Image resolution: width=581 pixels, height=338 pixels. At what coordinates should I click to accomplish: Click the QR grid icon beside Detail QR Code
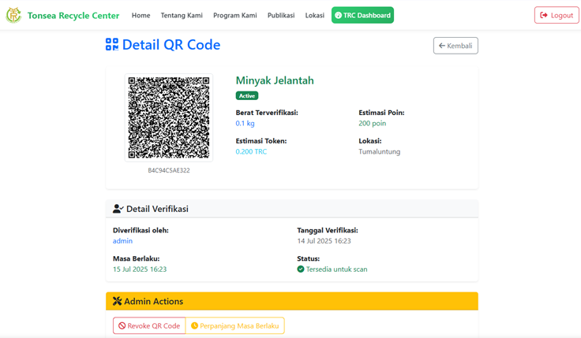112,45
